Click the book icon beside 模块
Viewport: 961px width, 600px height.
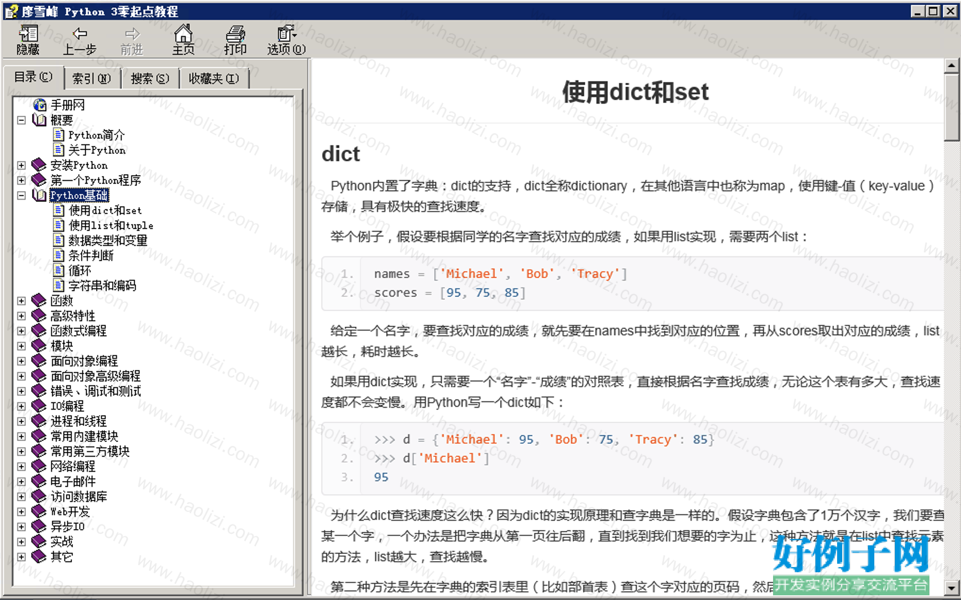click(x=39, y=346)
